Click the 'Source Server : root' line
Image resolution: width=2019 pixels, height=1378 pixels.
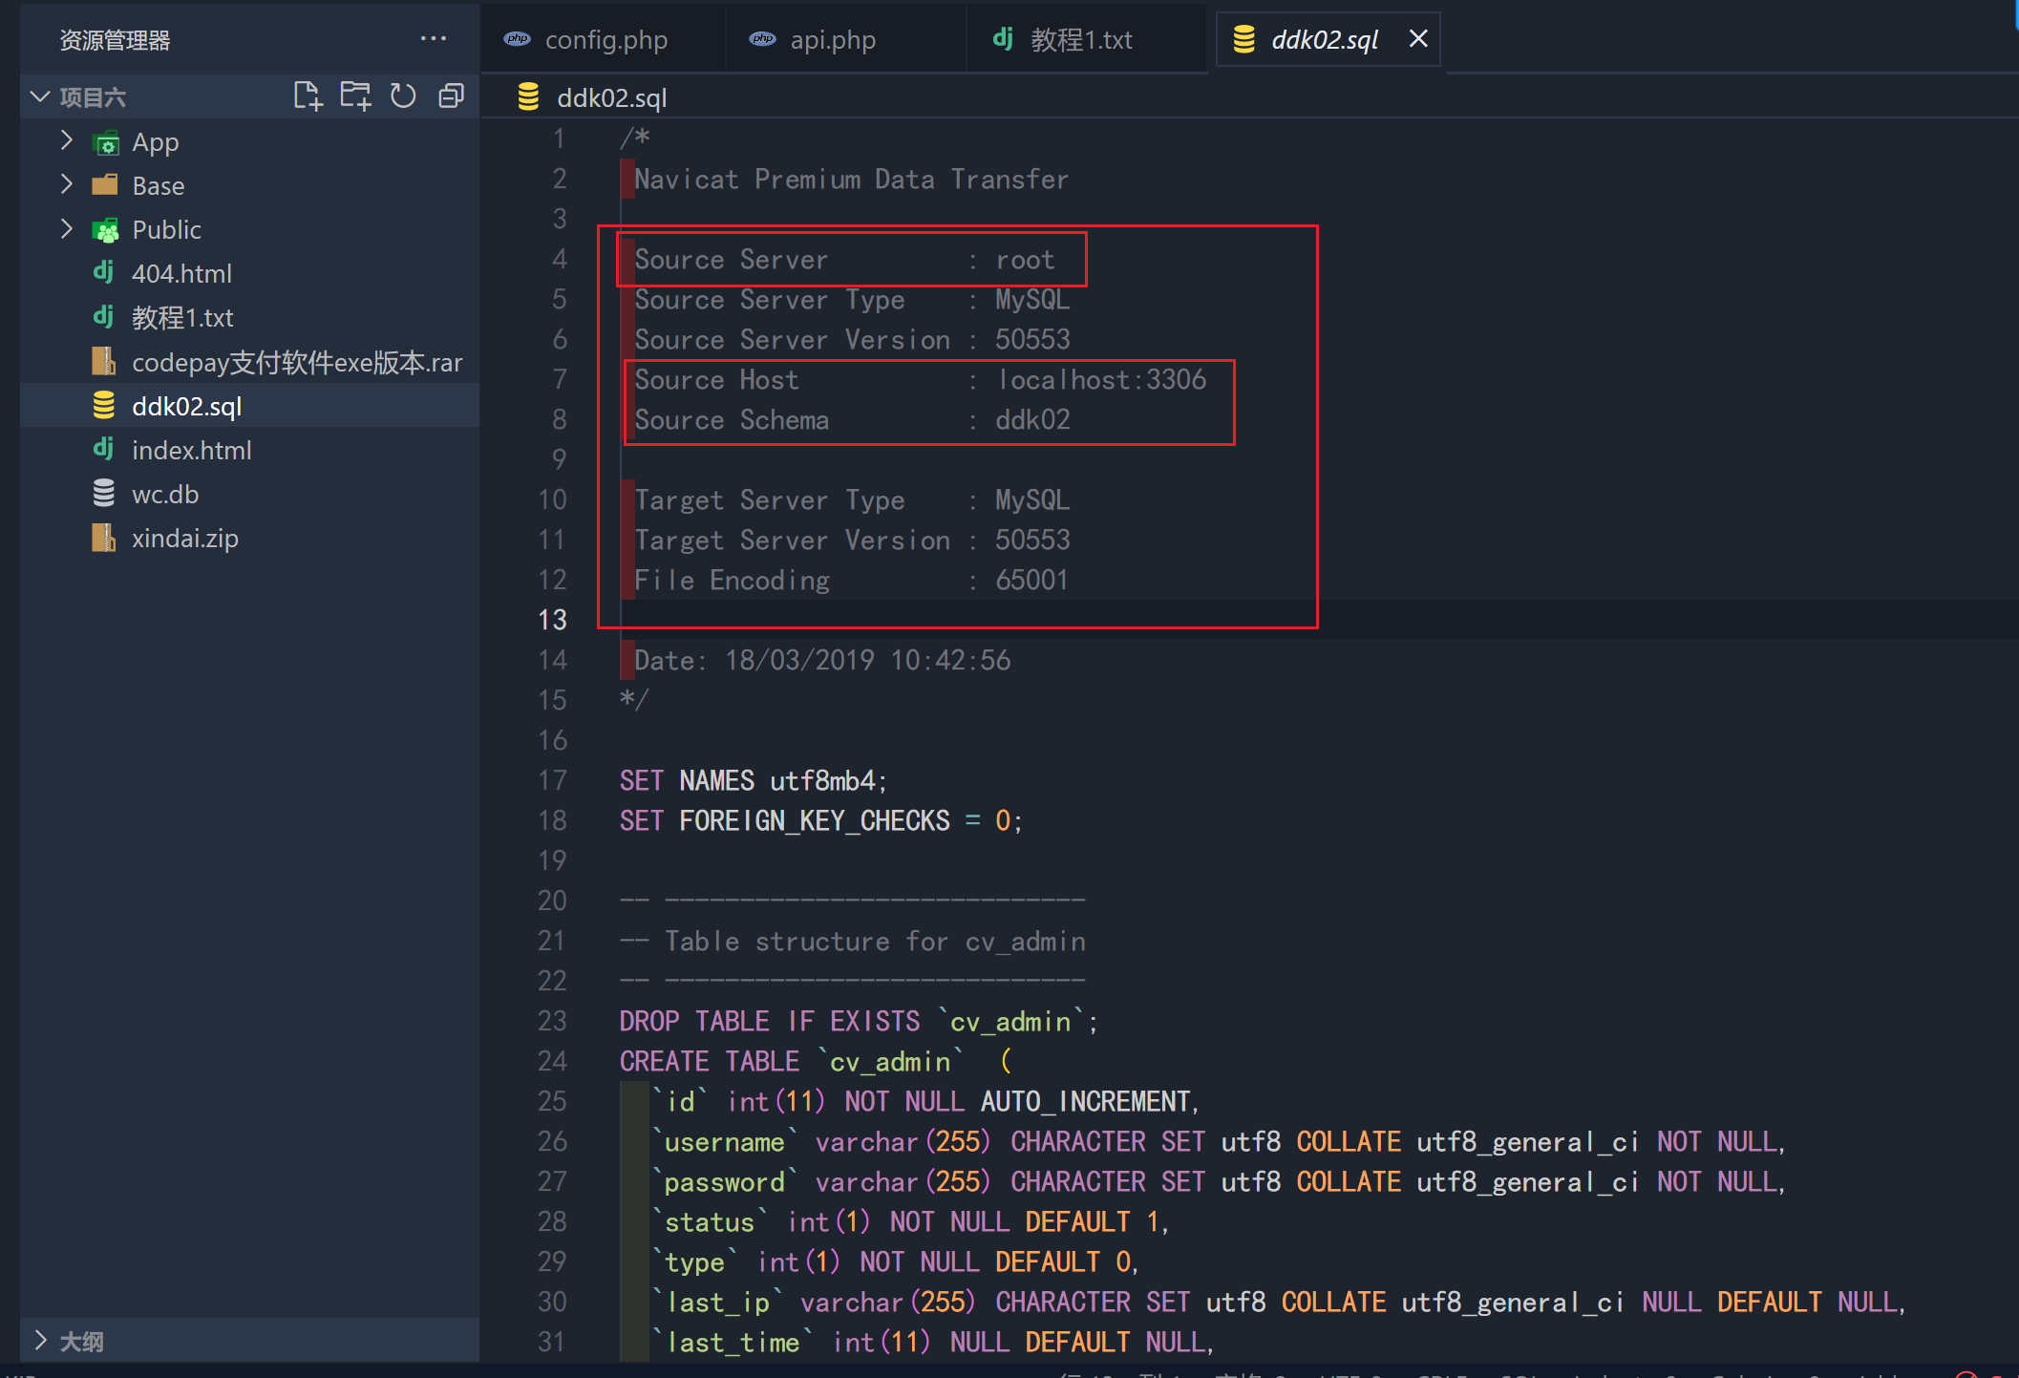pyautogui.click(x=844, y=260)
